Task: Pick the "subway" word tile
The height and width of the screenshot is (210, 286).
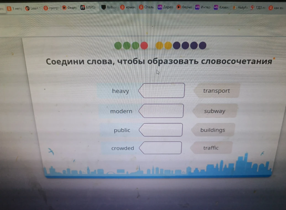Action: pos(215,111)
